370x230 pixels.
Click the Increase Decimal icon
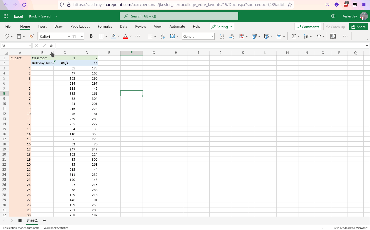tap(222, 36)
